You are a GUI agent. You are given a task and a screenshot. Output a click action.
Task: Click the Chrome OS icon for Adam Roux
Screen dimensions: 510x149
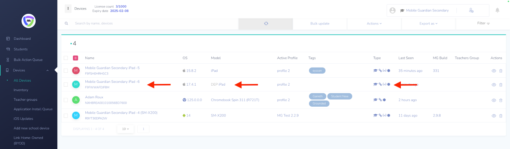click(184, 100)
